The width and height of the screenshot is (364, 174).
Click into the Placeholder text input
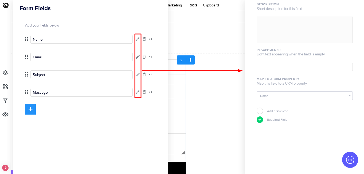[x=304, y=67]
